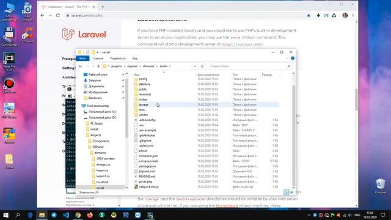
Task: Switch to details view layout button
Action: [287, 192]
